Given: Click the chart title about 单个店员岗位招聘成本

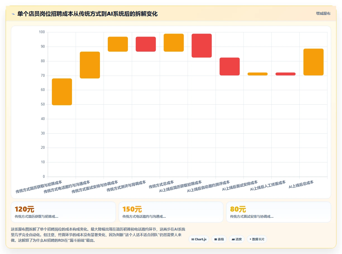Looking at the screenshot, I should tap(87, 14).
